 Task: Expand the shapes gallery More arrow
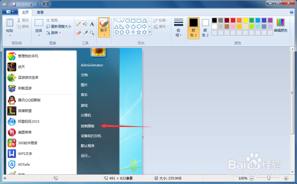click(x=150, y=32)
